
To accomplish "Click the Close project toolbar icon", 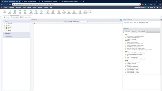I will pyautogui.click(x=20, y=12).
